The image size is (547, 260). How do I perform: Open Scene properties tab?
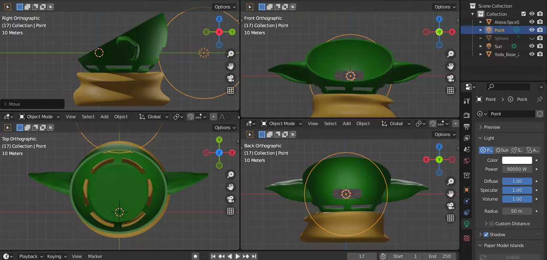[467, 149]
